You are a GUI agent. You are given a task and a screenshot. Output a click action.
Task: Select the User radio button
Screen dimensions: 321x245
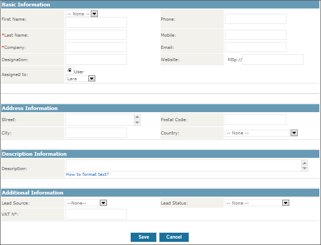[x=70, y=70]
